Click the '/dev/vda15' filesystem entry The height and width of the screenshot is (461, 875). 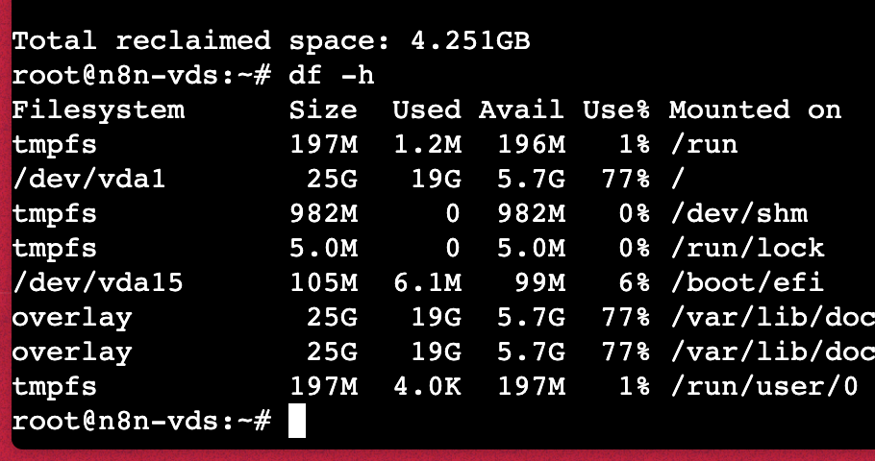pos(98,282)
